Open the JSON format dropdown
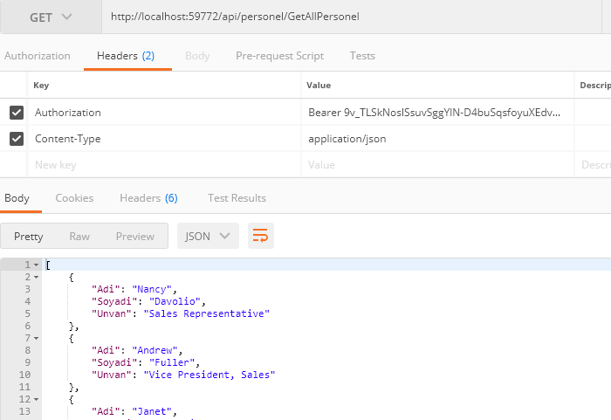 click(208, 236)
